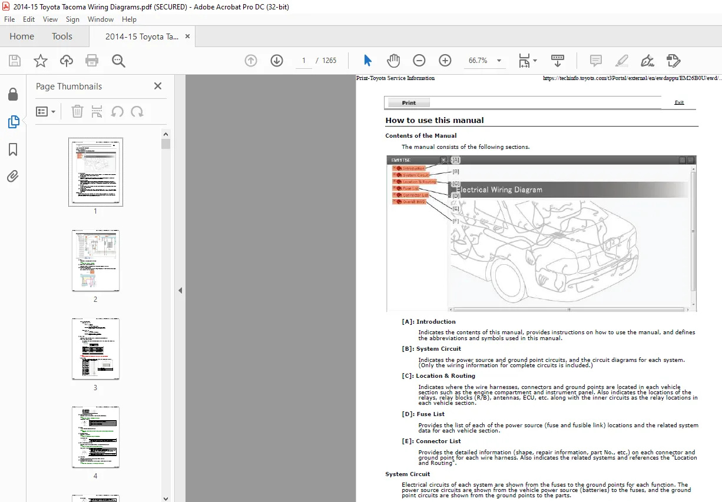Open the Window menu
Viewport: 722px width, 502px height.
101,19
